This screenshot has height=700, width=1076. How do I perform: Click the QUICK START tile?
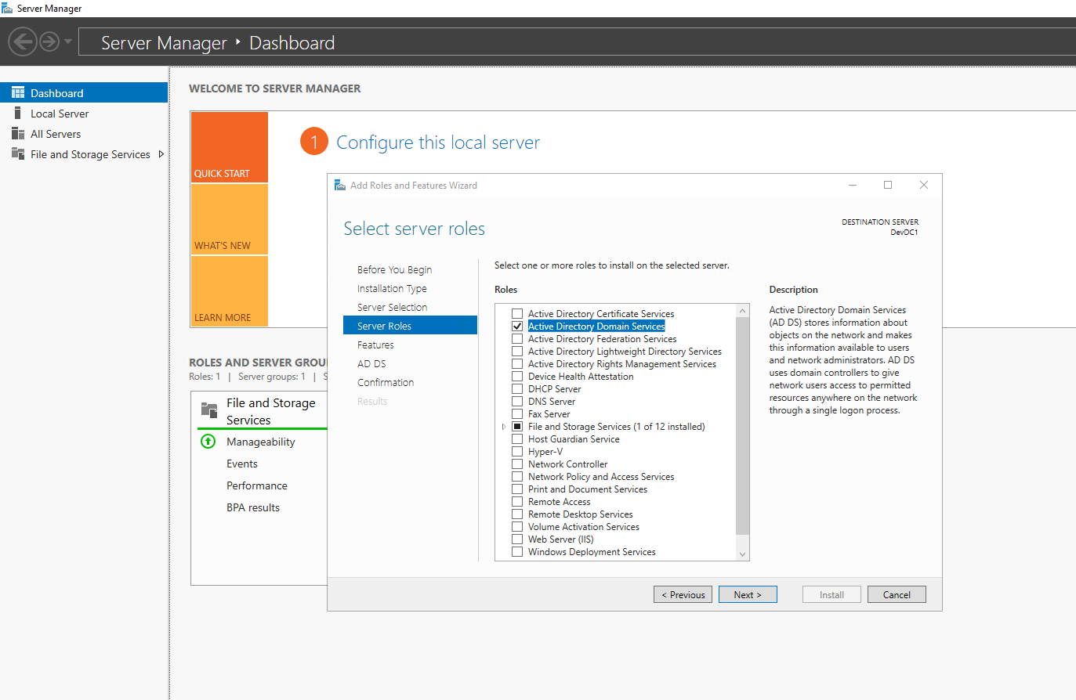tap(230, 147)
